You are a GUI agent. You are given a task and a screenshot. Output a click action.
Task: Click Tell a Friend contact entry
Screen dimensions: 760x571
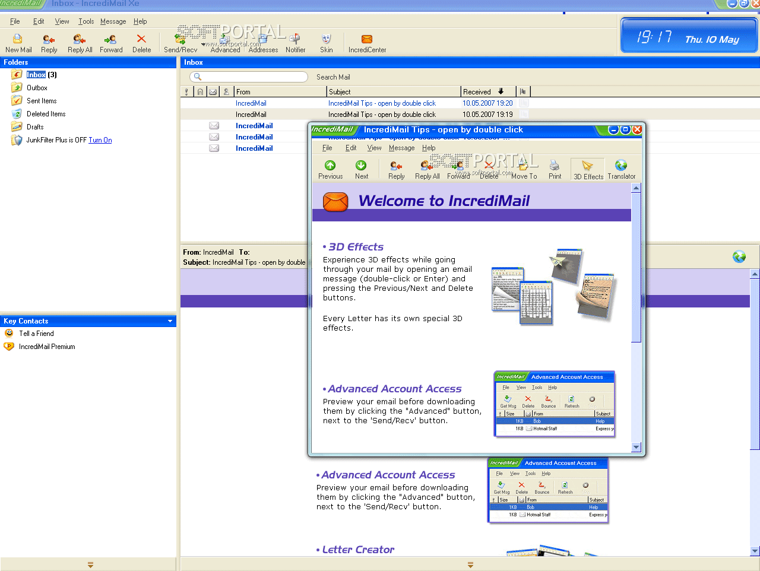(x=36, y=334)
